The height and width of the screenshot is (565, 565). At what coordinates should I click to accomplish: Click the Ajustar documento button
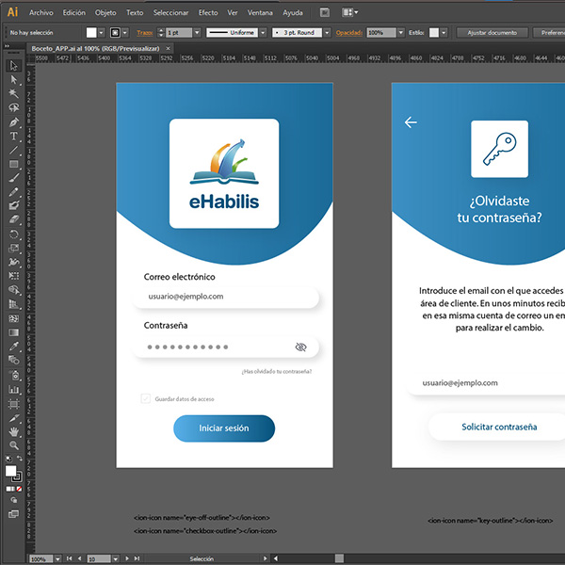tap(492, 33)
